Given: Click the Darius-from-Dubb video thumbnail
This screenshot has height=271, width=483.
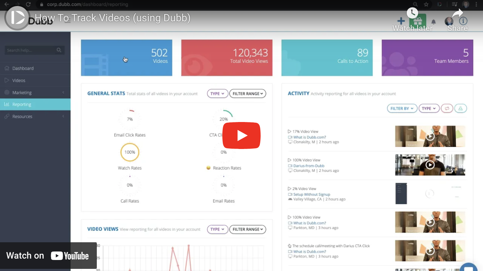Looking at the screenshot, I should pos(430,165).
